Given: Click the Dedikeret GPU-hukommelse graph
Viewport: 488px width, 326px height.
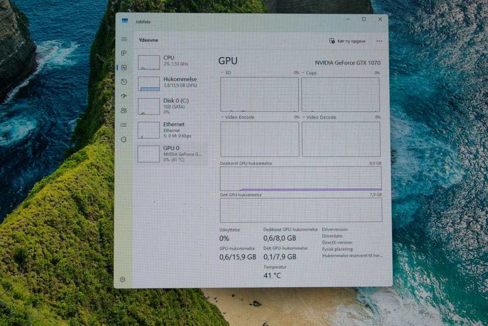Looking at the screenshot, I should coord(300,179).
